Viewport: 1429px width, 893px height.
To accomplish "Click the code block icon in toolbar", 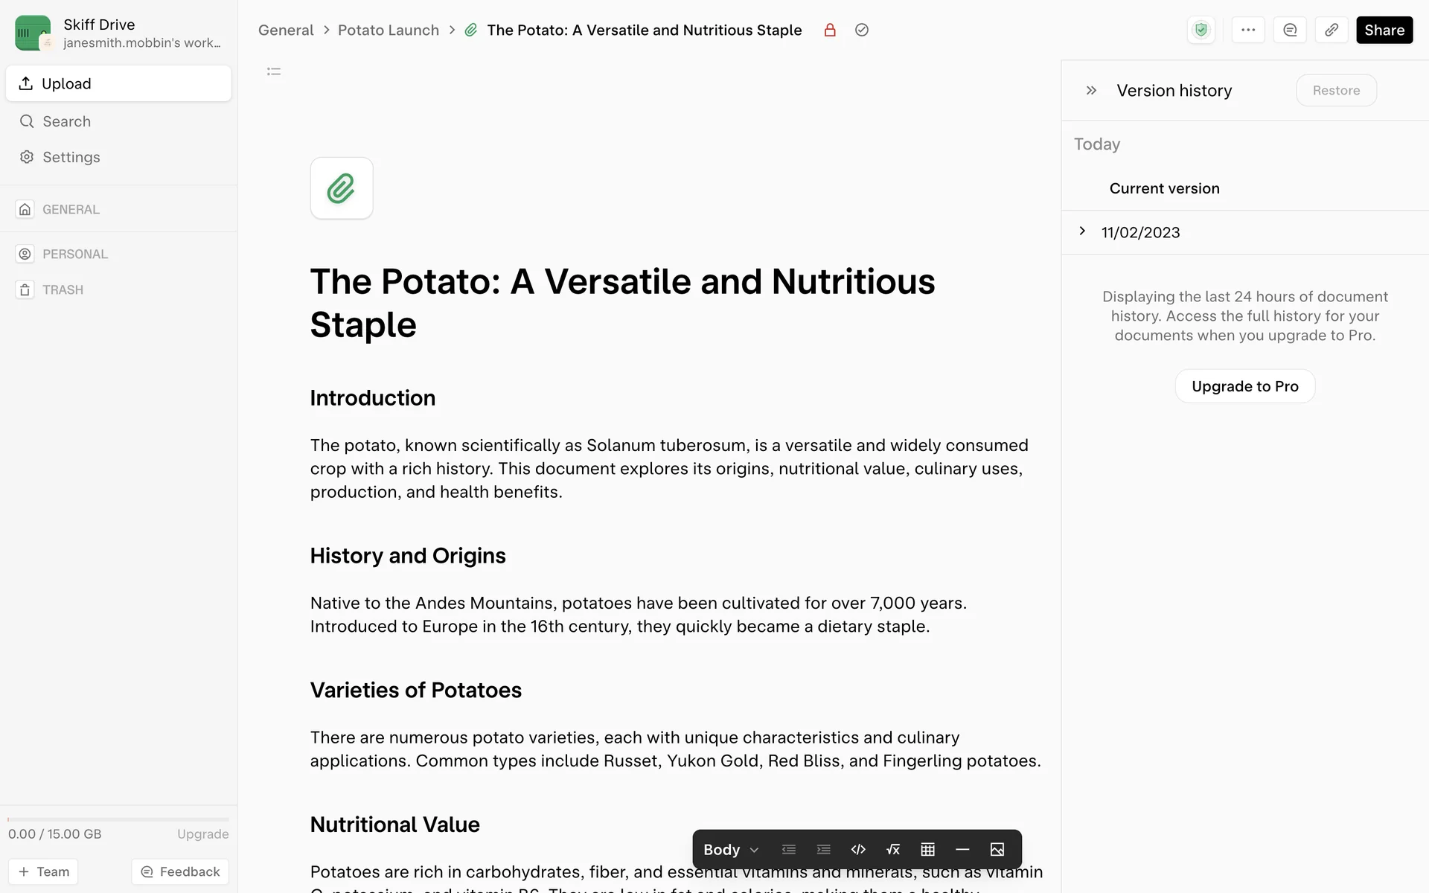I will 858,849.
